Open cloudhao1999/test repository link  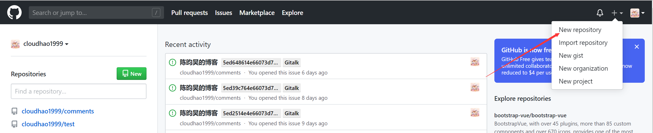coord(48,124)
